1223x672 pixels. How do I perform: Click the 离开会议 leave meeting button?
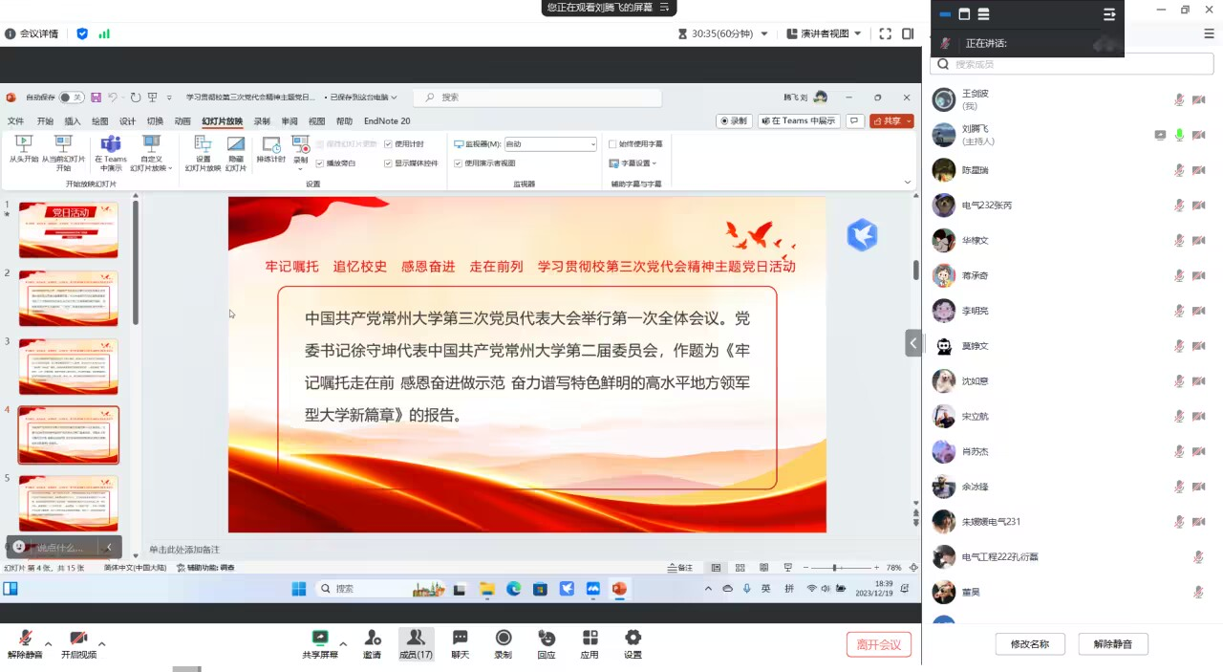tap(878, 644)
